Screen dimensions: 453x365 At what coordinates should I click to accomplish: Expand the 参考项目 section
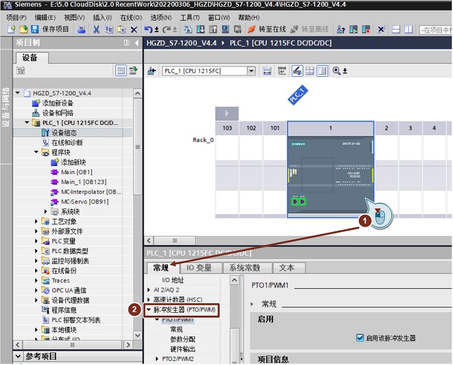(x=19, y=356)
